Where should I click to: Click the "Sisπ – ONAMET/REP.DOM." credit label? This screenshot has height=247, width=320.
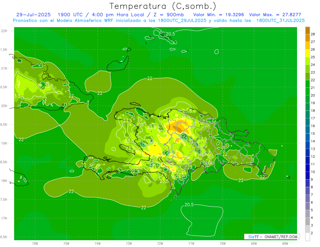coord(272,237)
